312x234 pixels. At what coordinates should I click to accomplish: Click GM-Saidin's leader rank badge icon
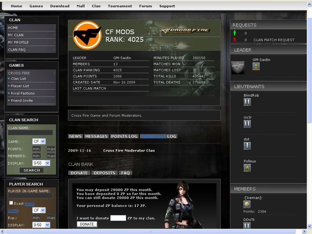coord(256,66)
